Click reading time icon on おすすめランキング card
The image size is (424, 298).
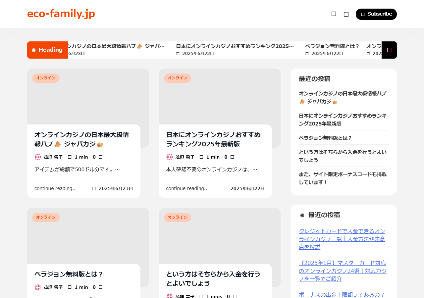(201, 157)
